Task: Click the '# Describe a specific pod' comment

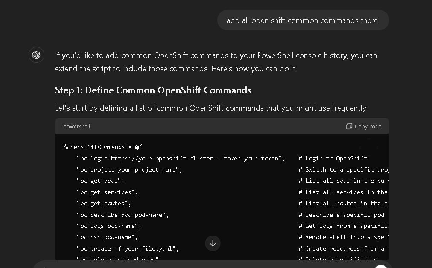Action: coord(342,215)
